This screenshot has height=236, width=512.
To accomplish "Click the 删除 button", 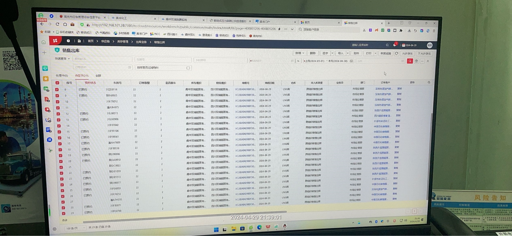I will 313,53.
